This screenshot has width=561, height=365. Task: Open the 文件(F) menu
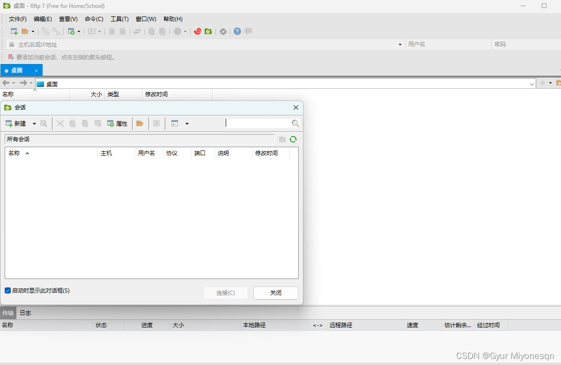coord(17,19)
